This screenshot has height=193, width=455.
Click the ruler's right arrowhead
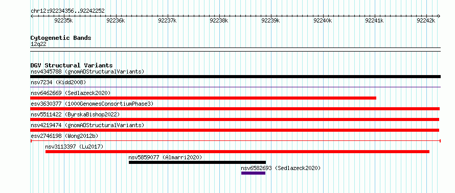click(439, 16)
